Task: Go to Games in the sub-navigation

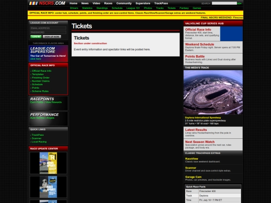Action: [x=197, y=8]
